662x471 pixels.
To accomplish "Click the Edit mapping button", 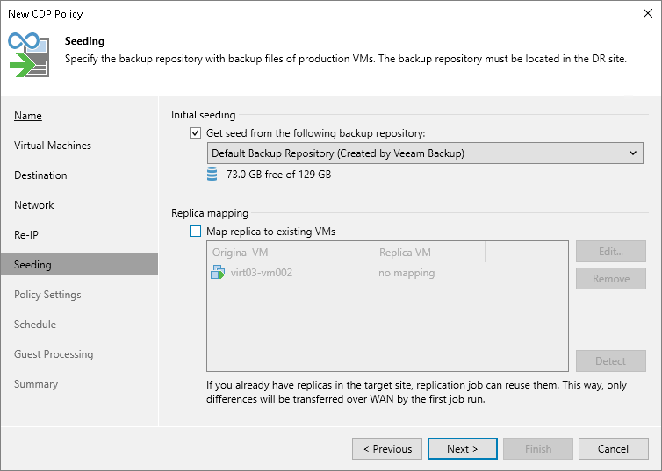I will coord(611,252).
